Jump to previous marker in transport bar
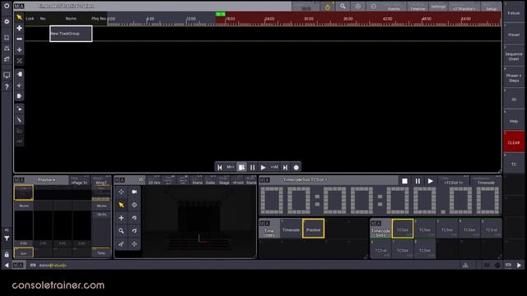Image resolution: width=527 pixels, height=296 pixels. pos(231,167)
